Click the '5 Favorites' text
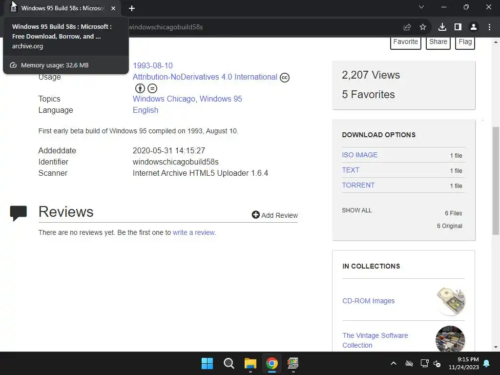500x375 pixels. [368, 94]
